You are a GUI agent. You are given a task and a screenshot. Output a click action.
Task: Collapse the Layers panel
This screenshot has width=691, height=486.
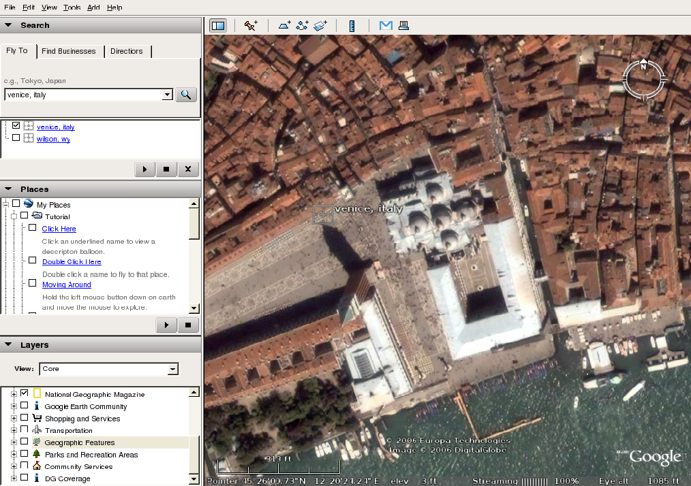click(x=8, y=344)
